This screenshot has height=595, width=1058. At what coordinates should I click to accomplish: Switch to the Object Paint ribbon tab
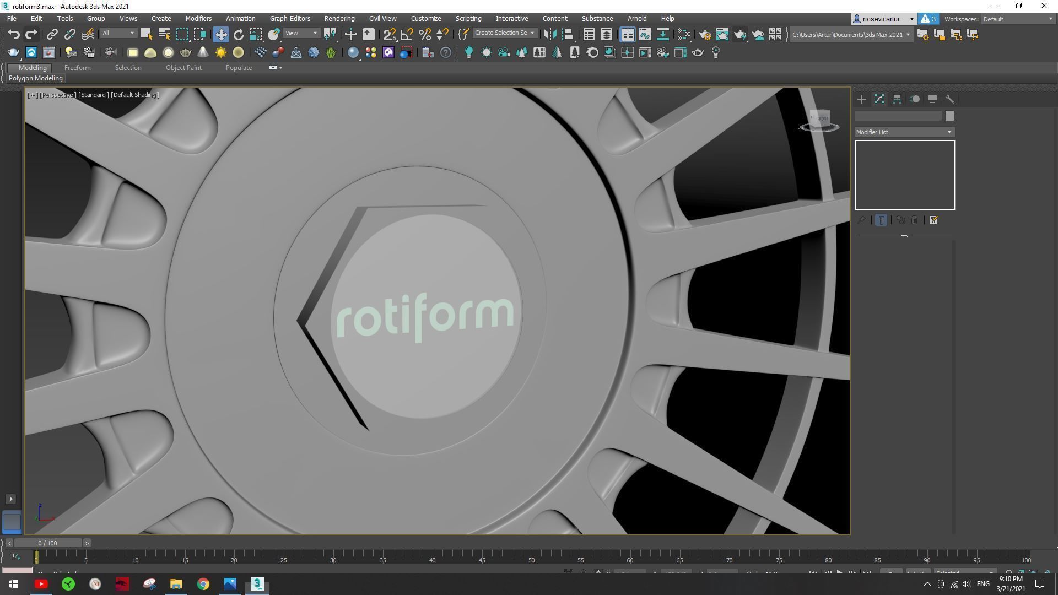point(183,68)
